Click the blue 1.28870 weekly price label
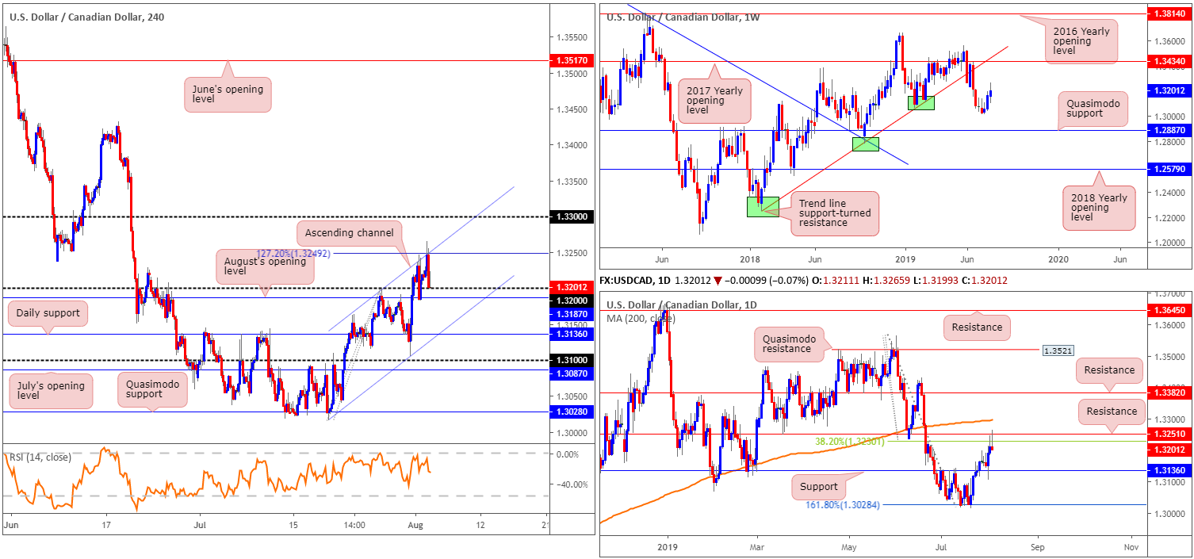 click(x=1170, y=130)
